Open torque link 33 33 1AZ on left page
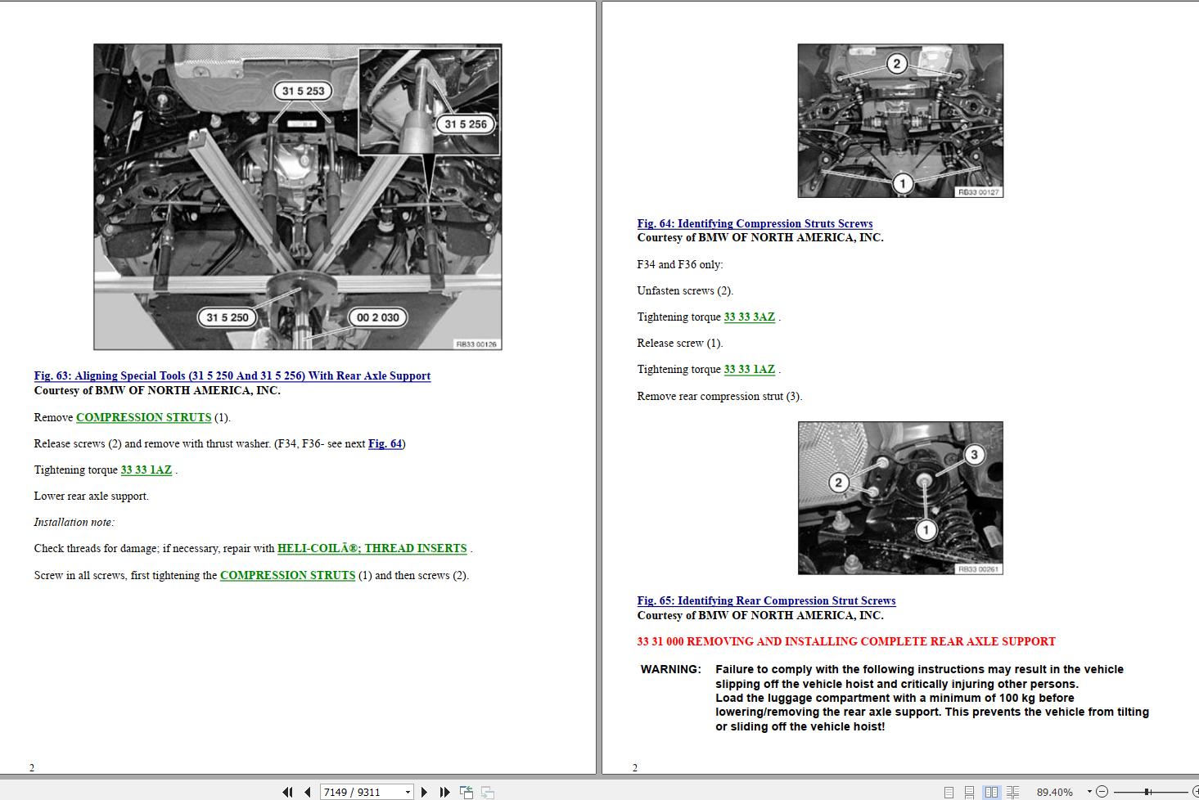The height and width of the screenshot is (800, 1199). 146,470
